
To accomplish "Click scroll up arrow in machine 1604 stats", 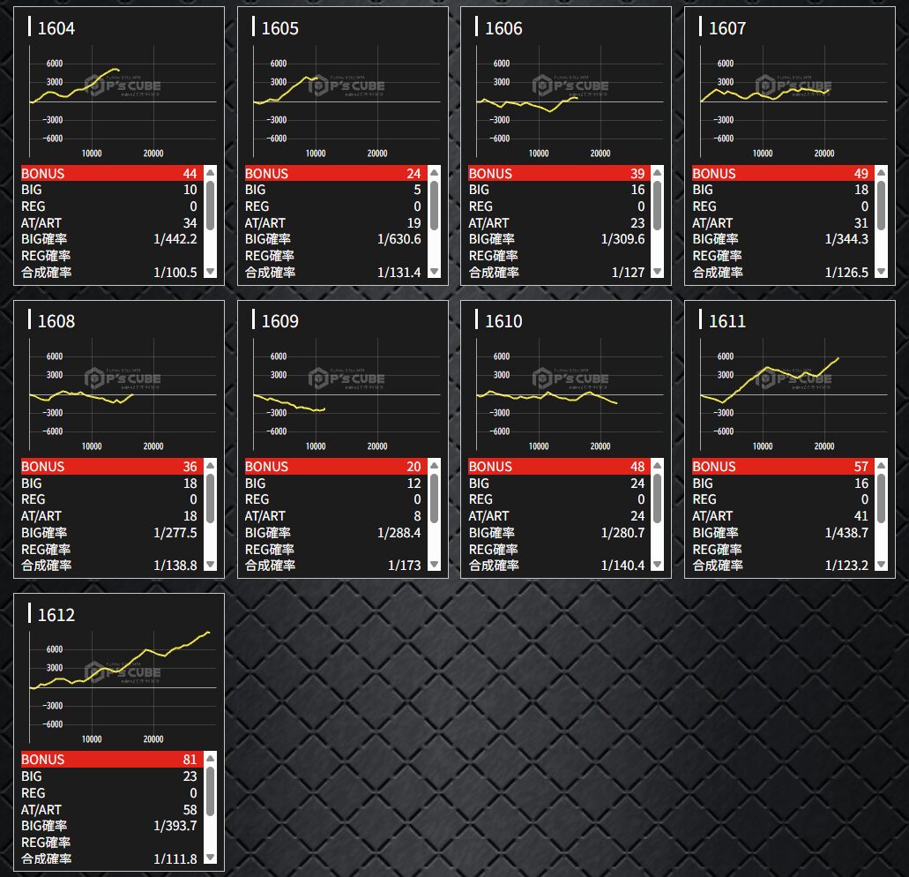I will [211, 172].
